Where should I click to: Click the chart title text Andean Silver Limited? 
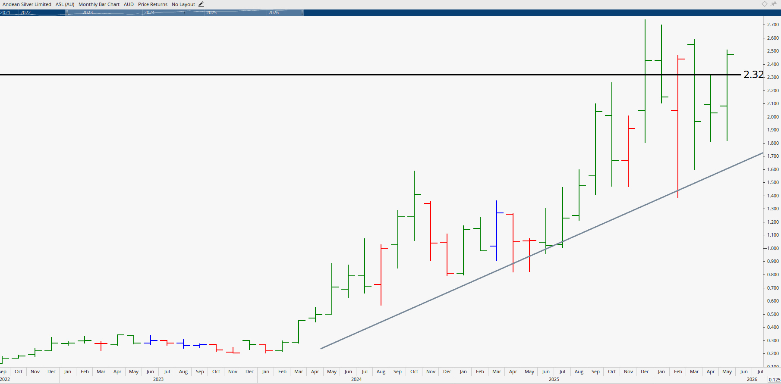[27, 4]
